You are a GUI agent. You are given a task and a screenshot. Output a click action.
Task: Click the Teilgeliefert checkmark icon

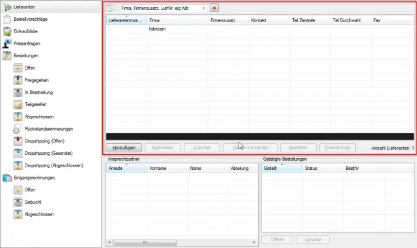click(18, 105)
